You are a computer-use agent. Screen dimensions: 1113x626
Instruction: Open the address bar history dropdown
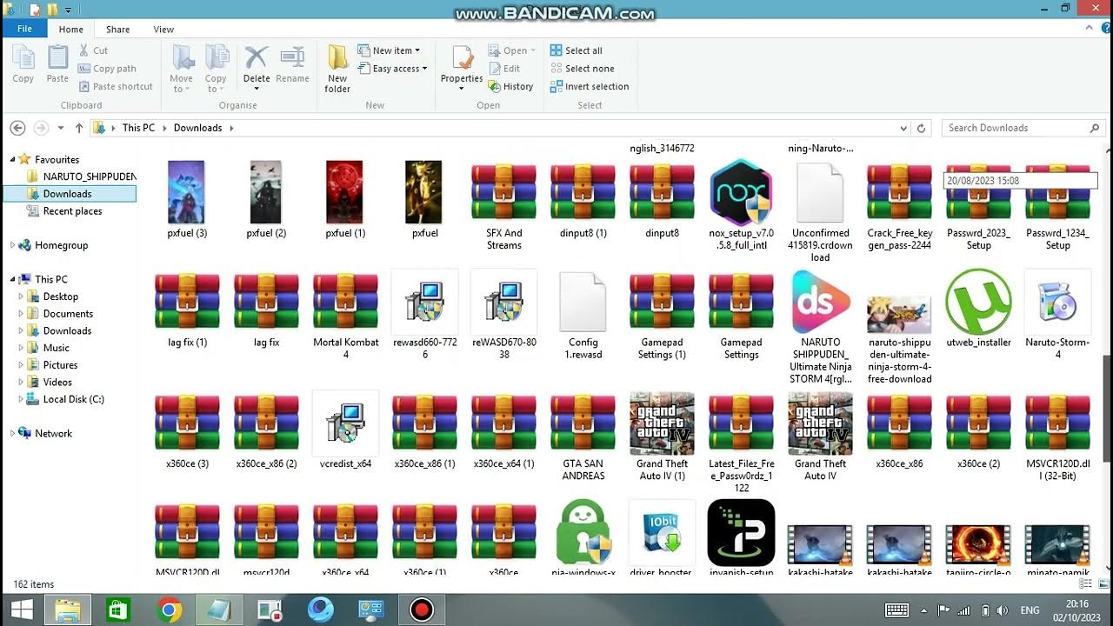903,128
